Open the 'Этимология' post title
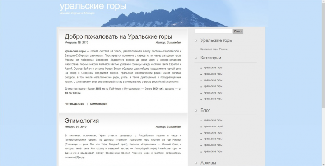This screenshot has height=166, width=325. [x=82, y=121]
